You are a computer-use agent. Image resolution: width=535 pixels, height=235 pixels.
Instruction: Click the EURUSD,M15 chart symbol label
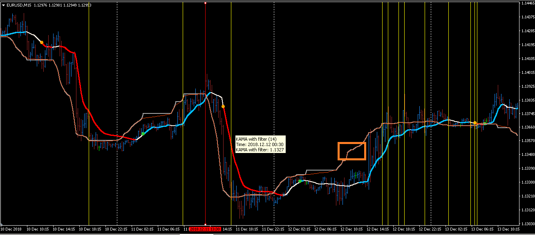(x=19, y=5)
